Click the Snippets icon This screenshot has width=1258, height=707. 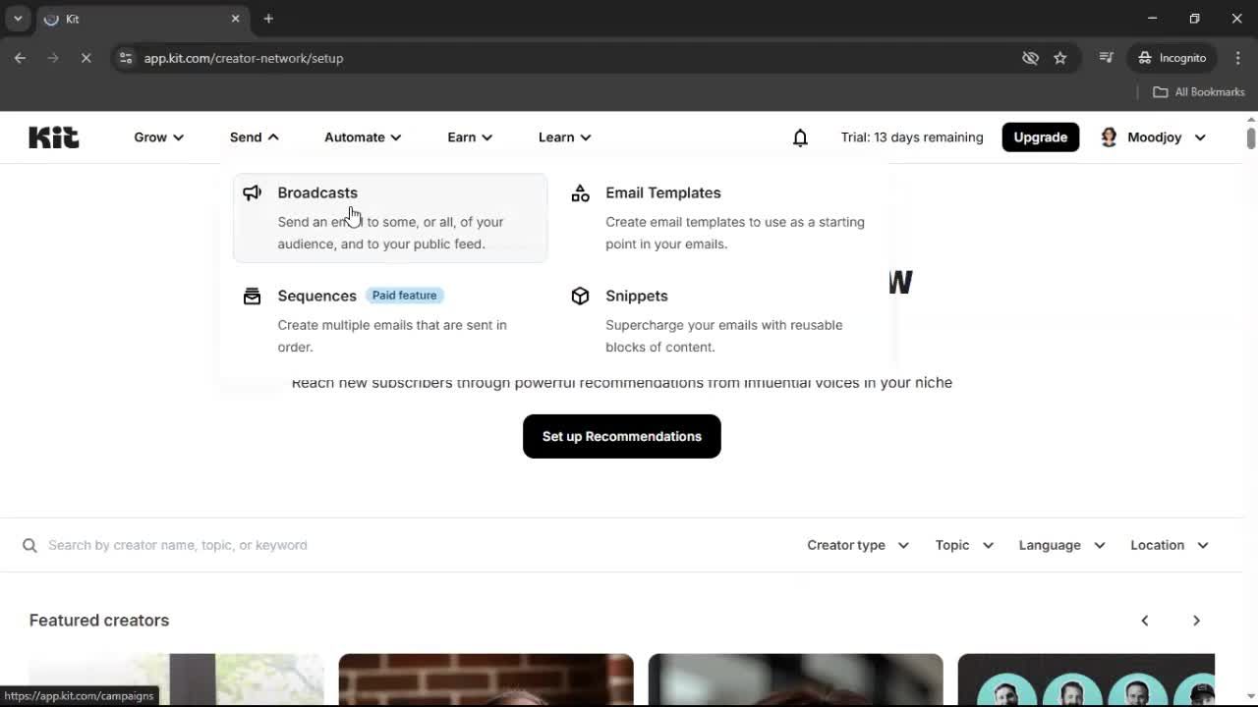[x=580, y=296]
